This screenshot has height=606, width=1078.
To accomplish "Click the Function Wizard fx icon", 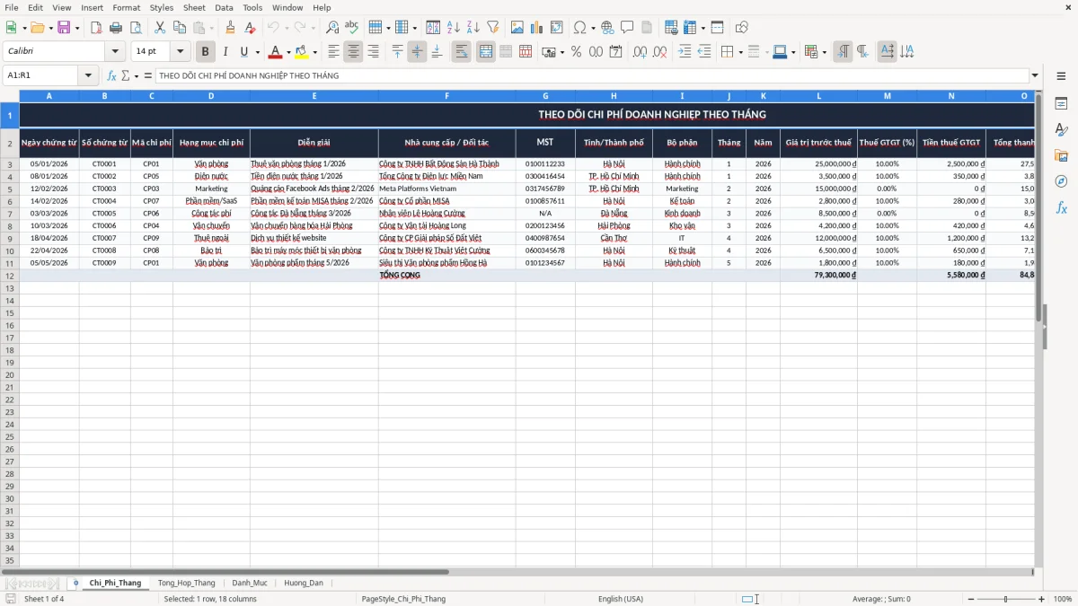I will point(112,75).
